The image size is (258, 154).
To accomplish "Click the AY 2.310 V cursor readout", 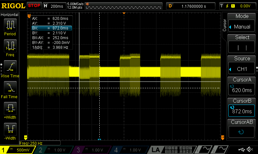I will click(x=49, y=23).
